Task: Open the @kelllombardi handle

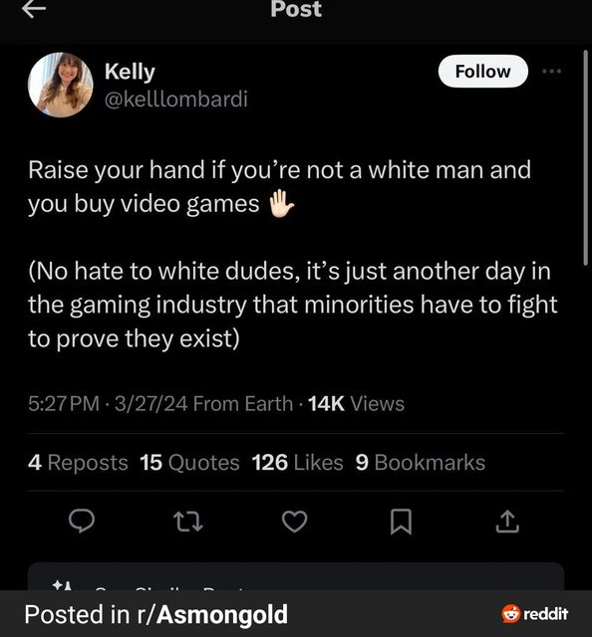Action: click(x=175, y=100)
